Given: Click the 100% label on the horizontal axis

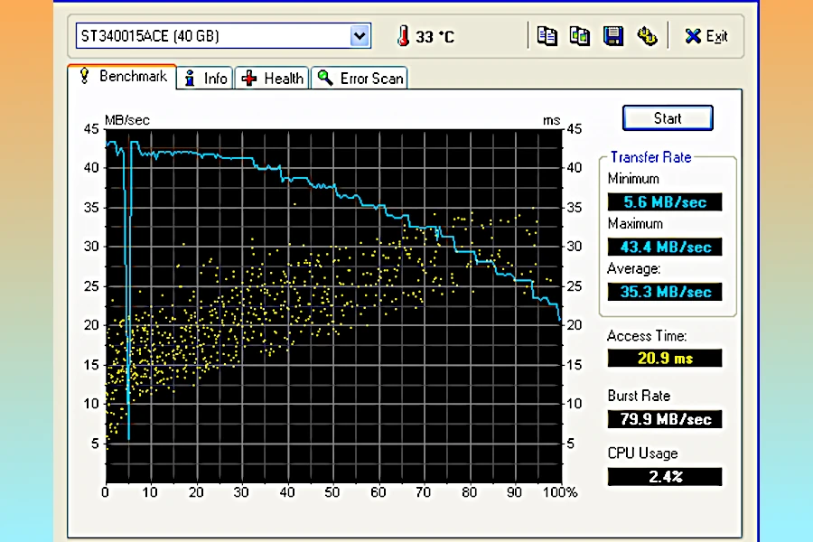Looking at the screenshot, I should pyautogui.click(x=560, y=492).
